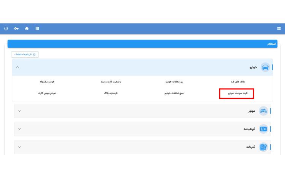Click the power/logout icon
285x190 pixels.
point(6,28)
